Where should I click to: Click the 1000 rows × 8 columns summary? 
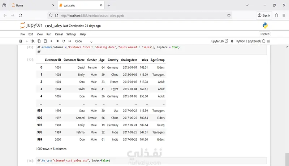click(x=51, y=149)
